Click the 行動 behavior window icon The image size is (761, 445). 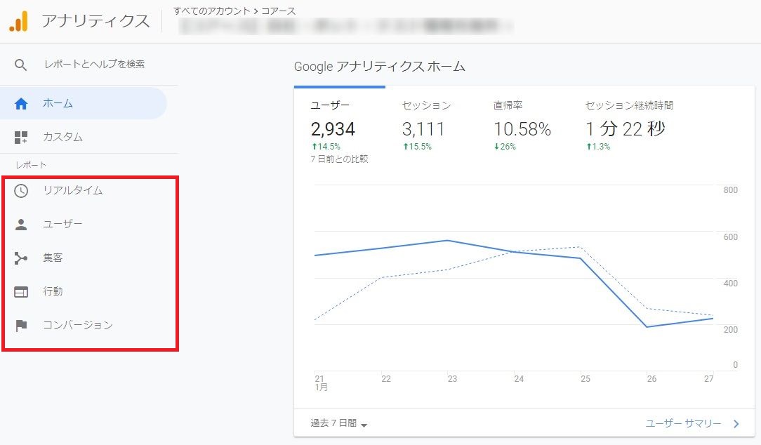[21, 291]
